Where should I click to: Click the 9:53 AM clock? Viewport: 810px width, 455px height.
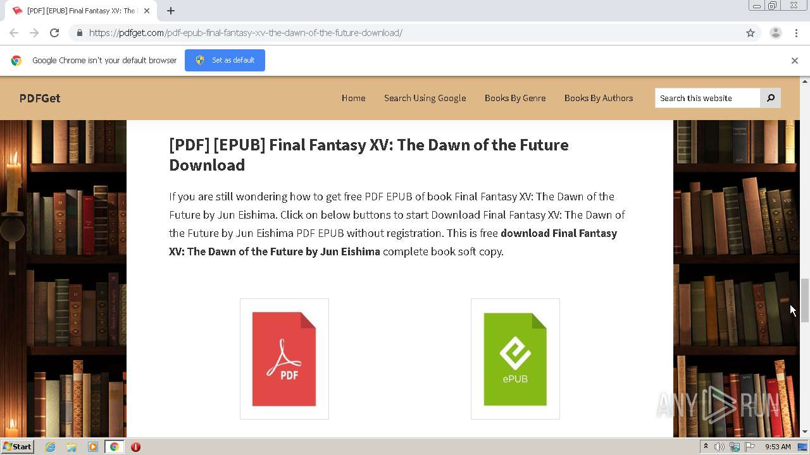778,447
